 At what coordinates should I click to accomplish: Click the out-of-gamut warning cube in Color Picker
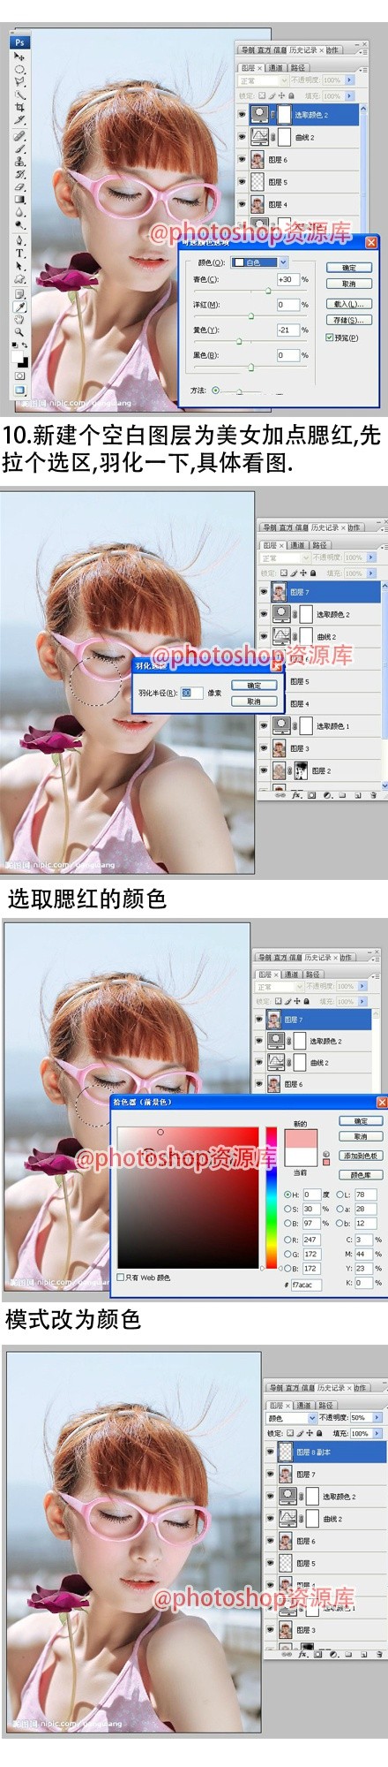click(325, 1154)
